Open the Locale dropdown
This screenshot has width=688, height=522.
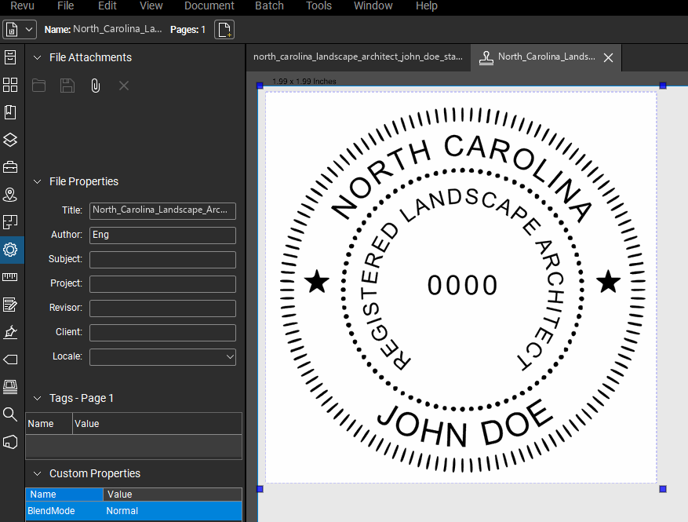[x=163, y=357]
